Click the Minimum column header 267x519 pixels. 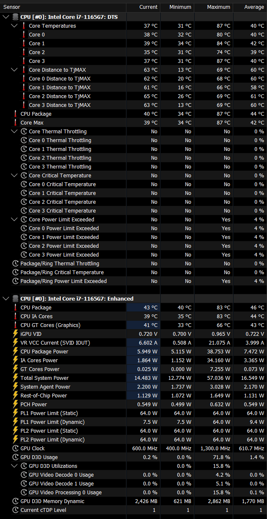177,7
